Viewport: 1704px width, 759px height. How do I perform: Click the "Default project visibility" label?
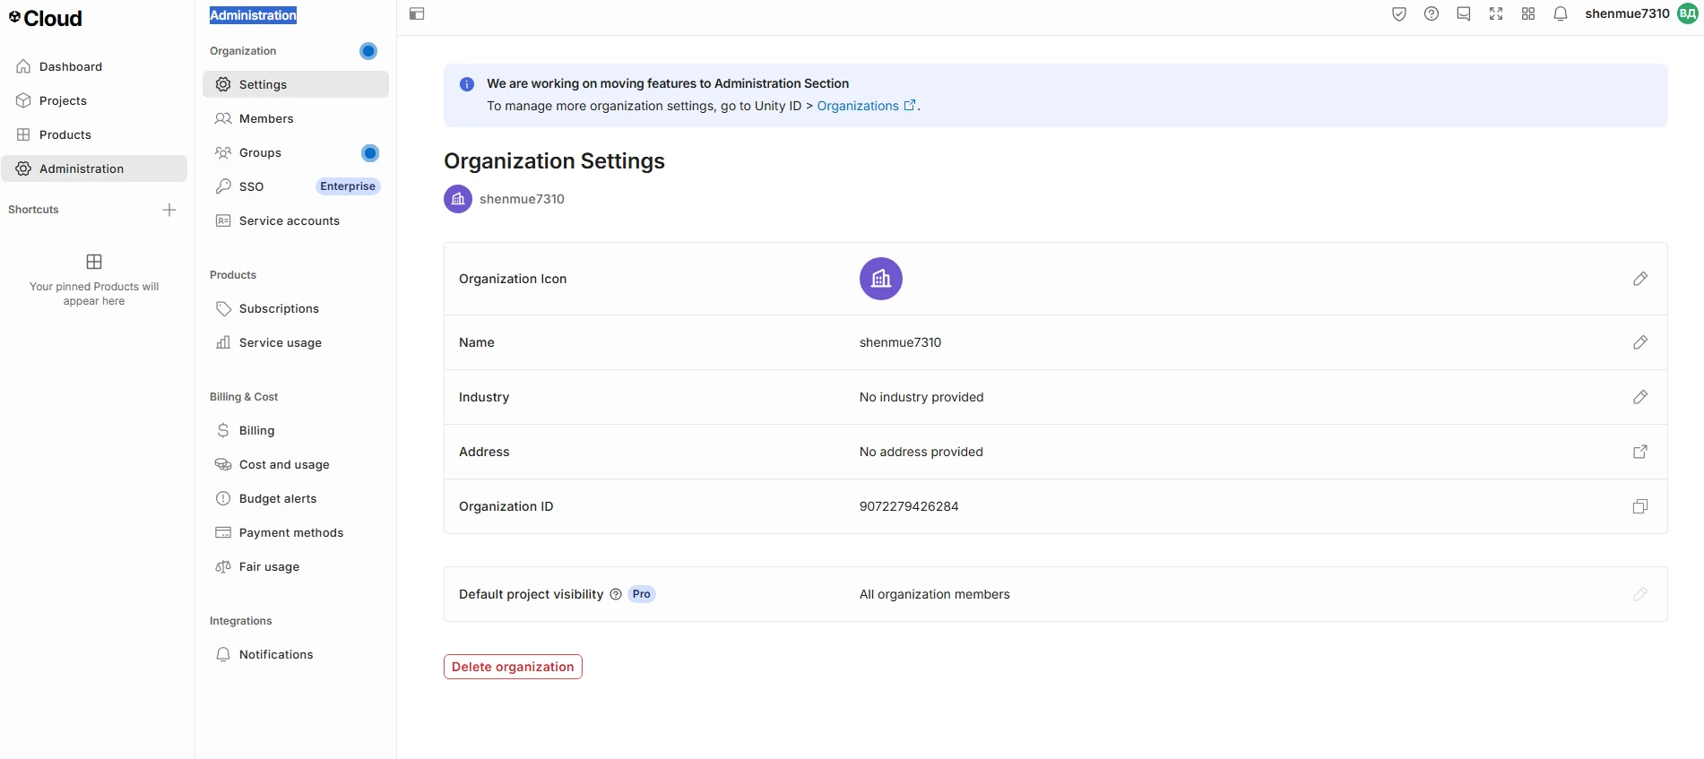click(x=532, y=594)
